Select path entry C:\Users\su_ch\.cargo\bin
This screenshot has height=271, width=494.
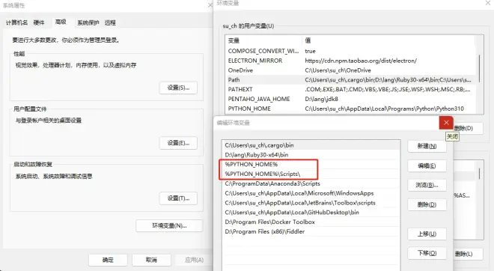311,145
